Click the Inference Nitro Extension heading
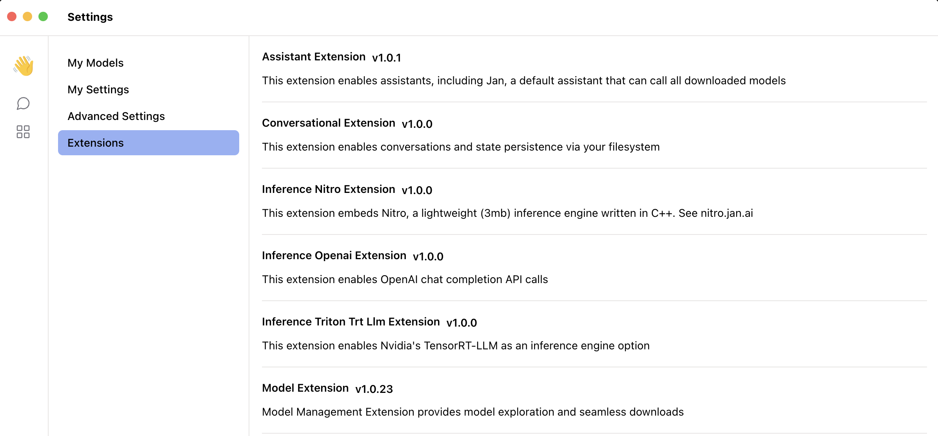This screenshot has height=436, width=938. pos(328,189)
